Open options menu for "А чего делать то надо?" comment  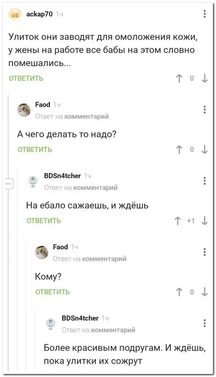point(205,110)
